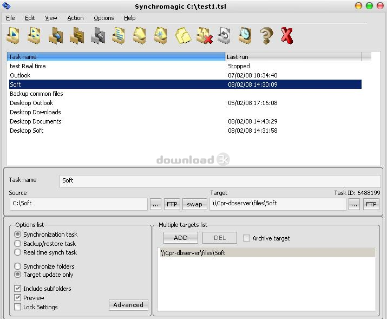Enable Archive target checkbox
Image resolution: width=387 pixels, height=319 pixels.
[246, 238]
